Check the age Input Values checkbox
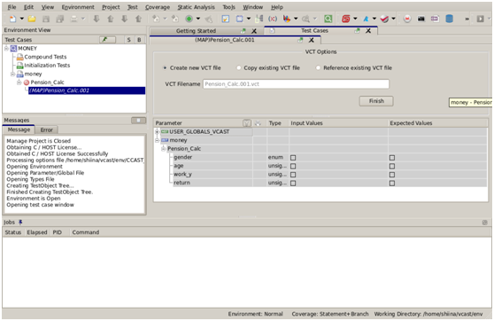Image resolution: width=494 pixels, height=321 pixels. click(293, 166)
